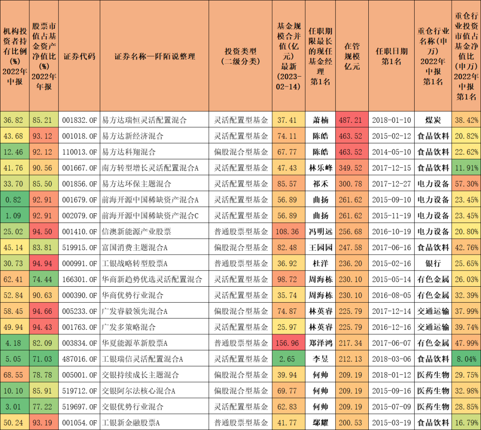The height and width of the screenshot is (430, 481).
Task: Click manager name 李昱
Action: pos(320,359)
